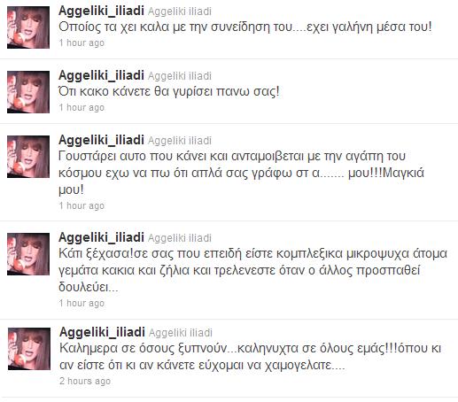Screen dimensions: 458x402
Task: Open timestamp under 'Ότι κακο κάνετε' tweet
Action: (x=82, y=107)
